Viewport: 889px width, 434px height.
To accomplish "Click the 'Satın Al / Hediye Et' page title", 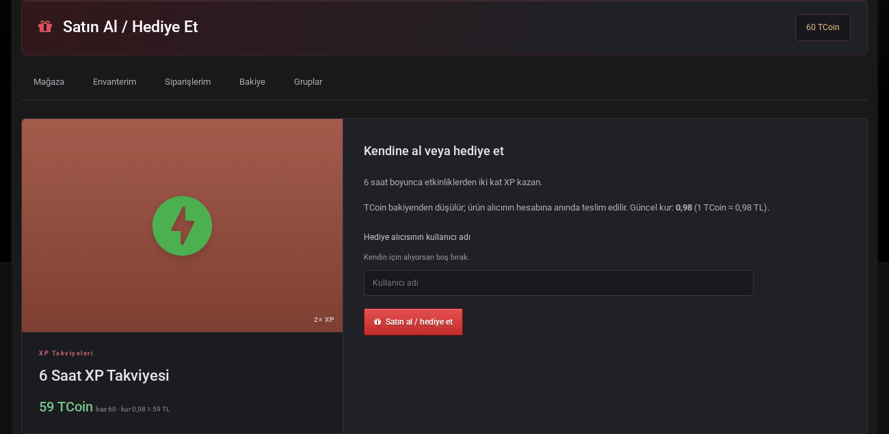I will pyautogui.click(x=131, y=27).
